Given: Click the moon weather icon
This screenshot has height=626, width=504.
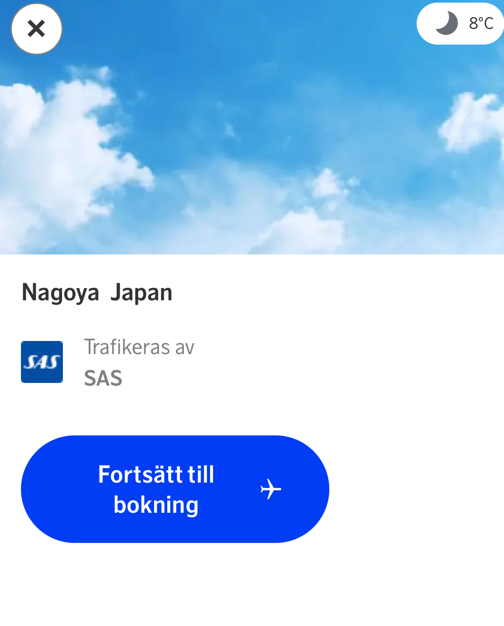Looking at the screenshot, I should 446,23.
